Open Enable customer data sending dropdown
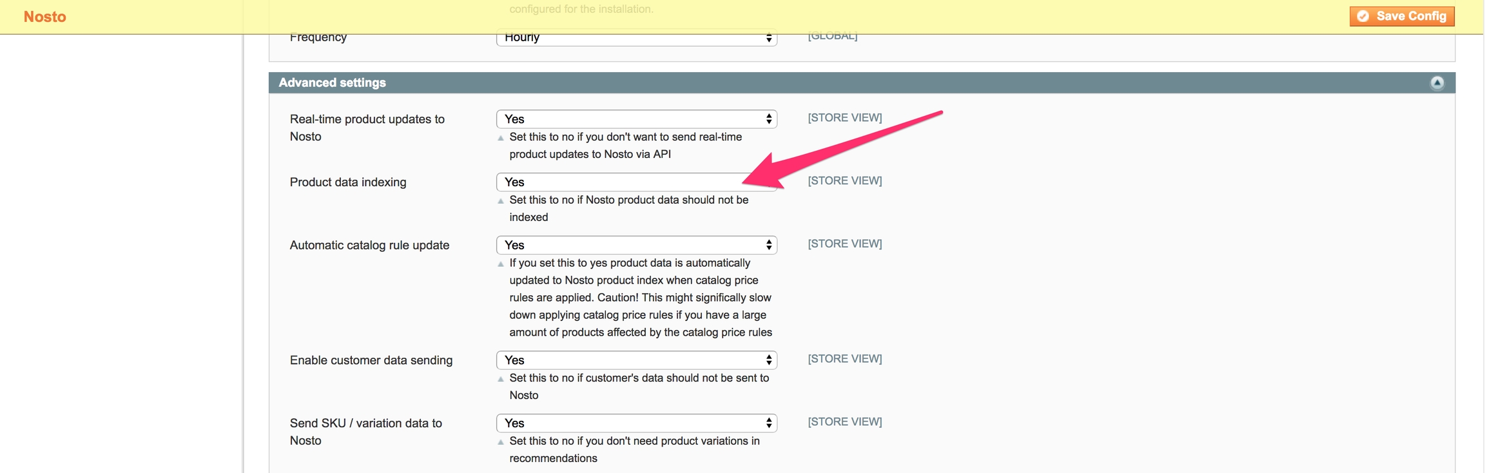The height and width of the screenshot is (473, 1485). [636, 360]
